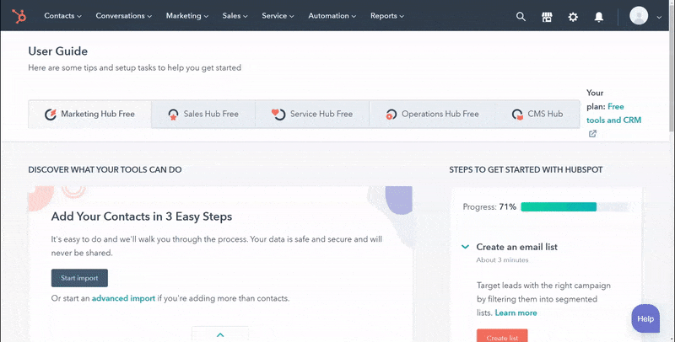Open the Automation dropdown menu
The height and width of the screenshot is (342, 675).
(332, 16)
